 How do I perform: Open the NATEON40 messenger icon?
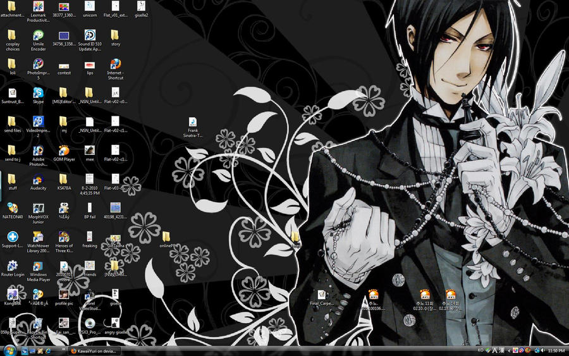pos(13,211)
